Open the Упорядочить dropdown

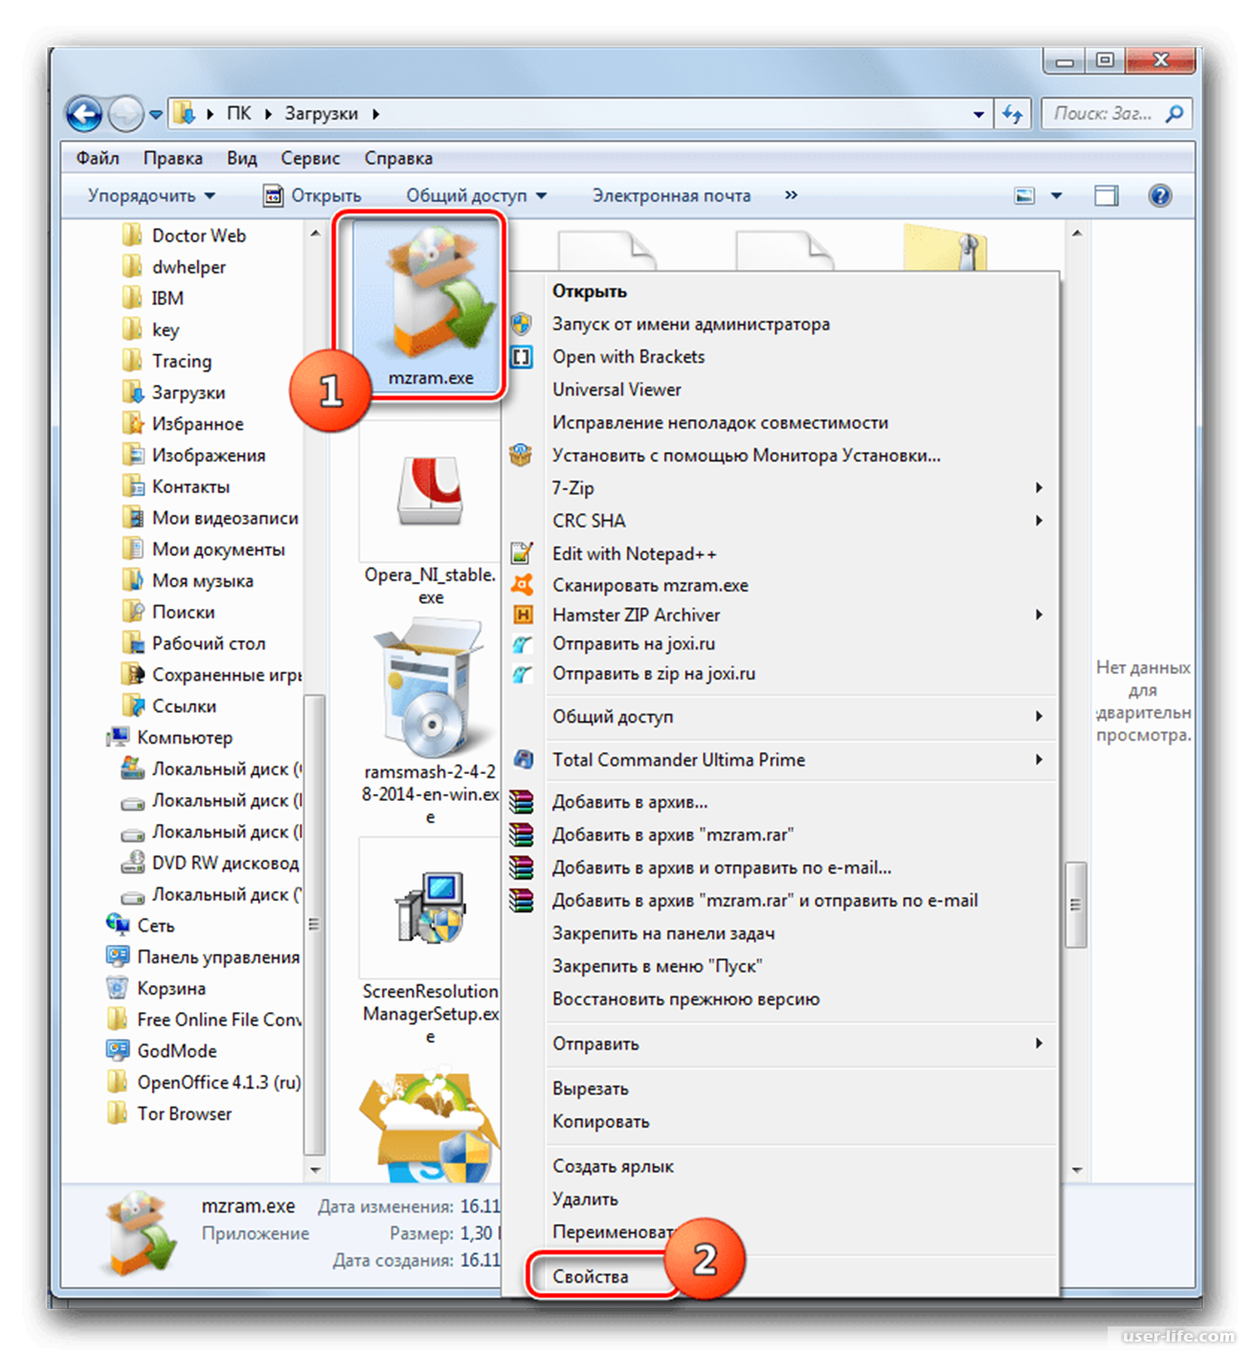point(151,196)
